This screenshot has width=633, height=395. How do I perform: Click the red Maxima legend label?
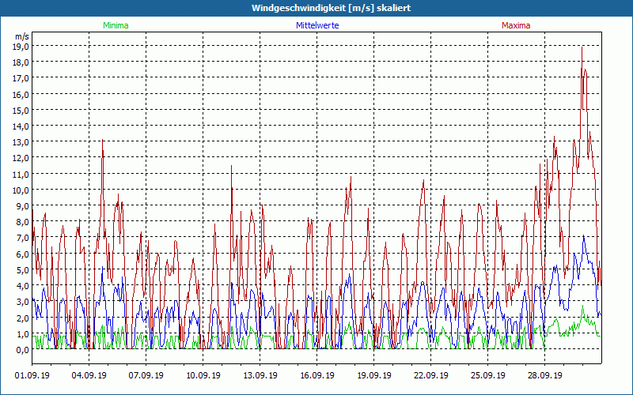pos(516,25)
